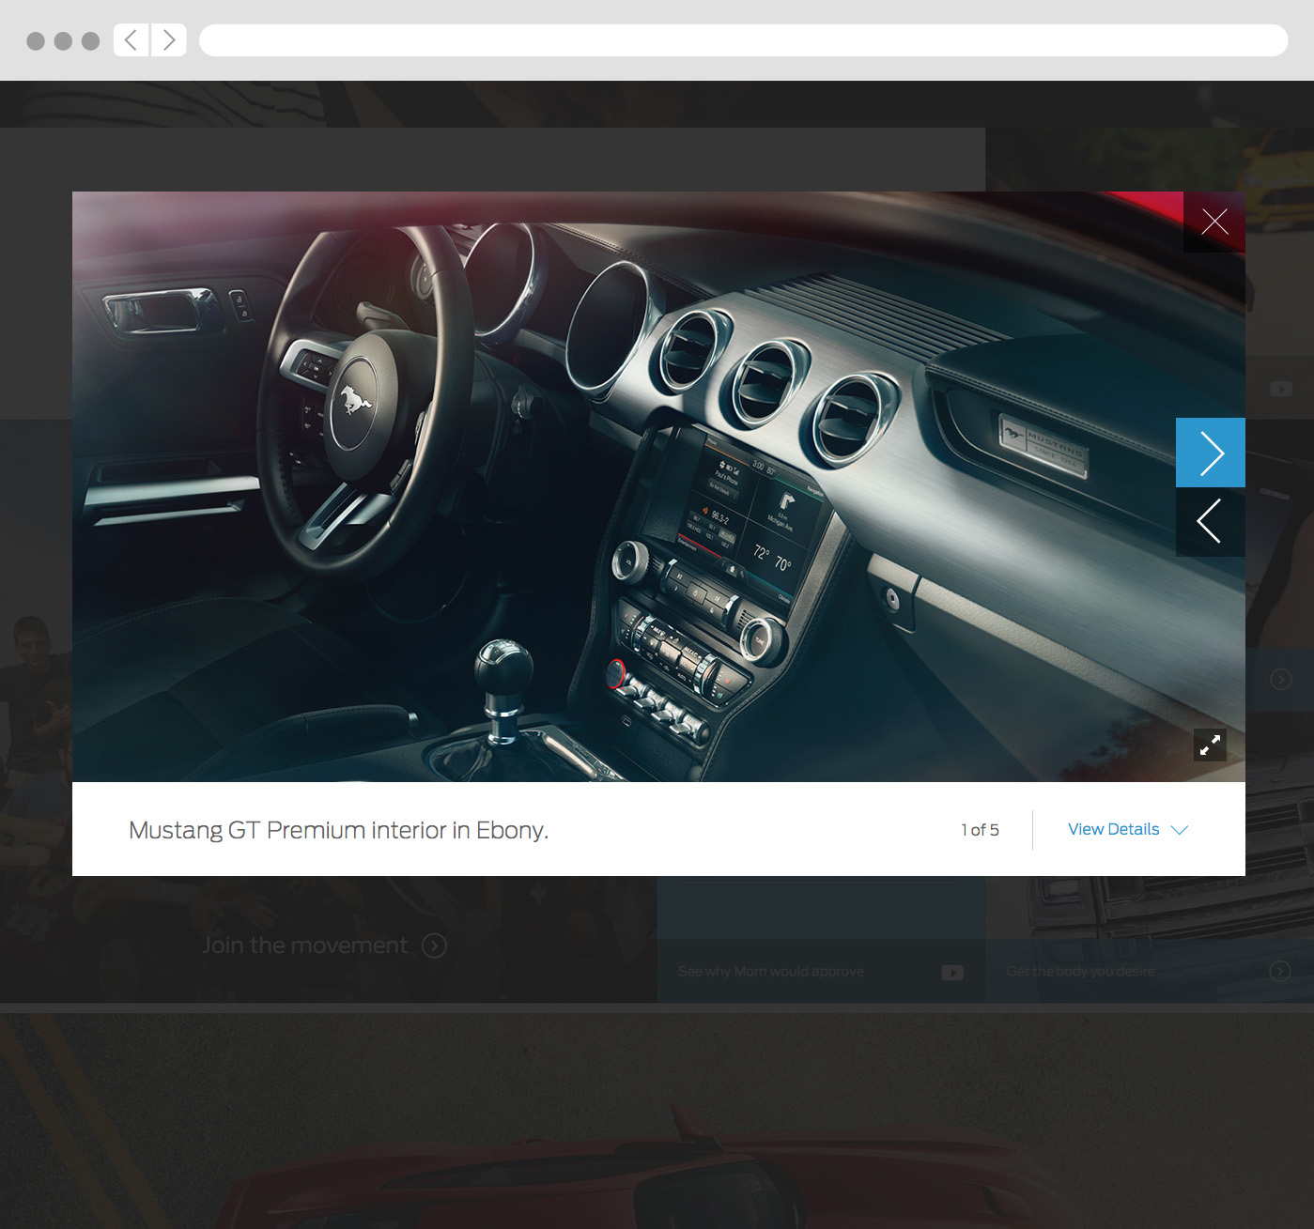The height and width of the screenshot is (1229, 1314).
Task: Click the circled arrow next to Join the movement
Action: (434, 945)
